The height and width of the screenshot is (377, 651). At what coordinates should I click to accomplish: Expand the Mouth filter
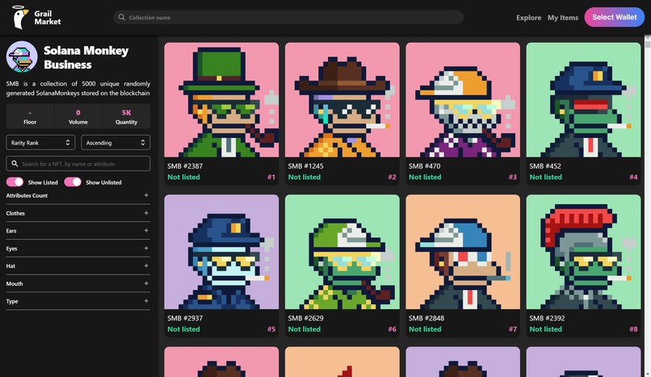(78, 283)
